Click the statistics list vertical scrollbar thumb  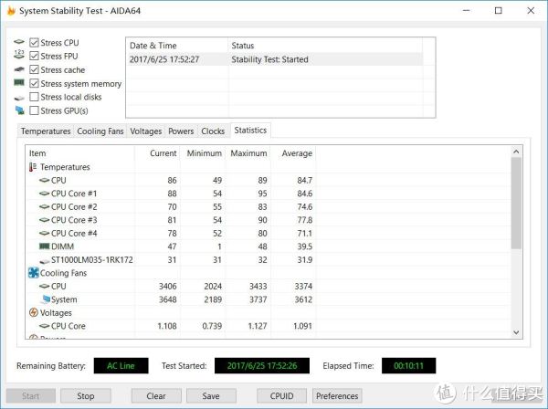[x=516, y=203]
